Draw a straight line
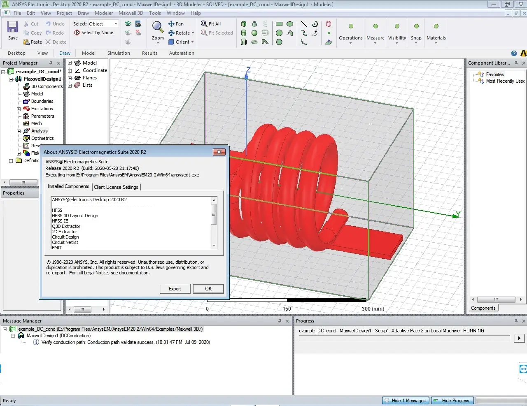Screen dimensions: 527x406 point(304,24)
